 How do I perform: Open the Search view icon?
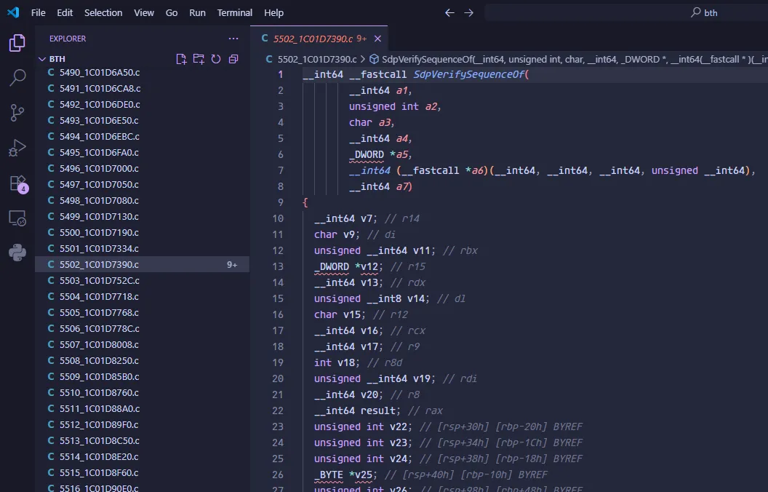[17, 77]
